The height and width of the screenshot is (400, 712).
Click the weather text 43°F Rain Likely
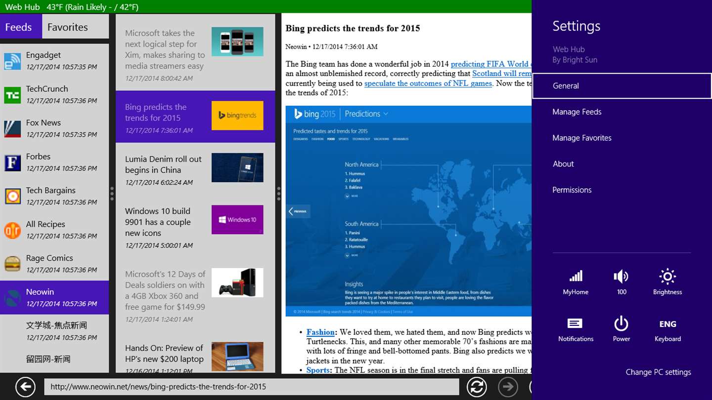click(92, 7)
